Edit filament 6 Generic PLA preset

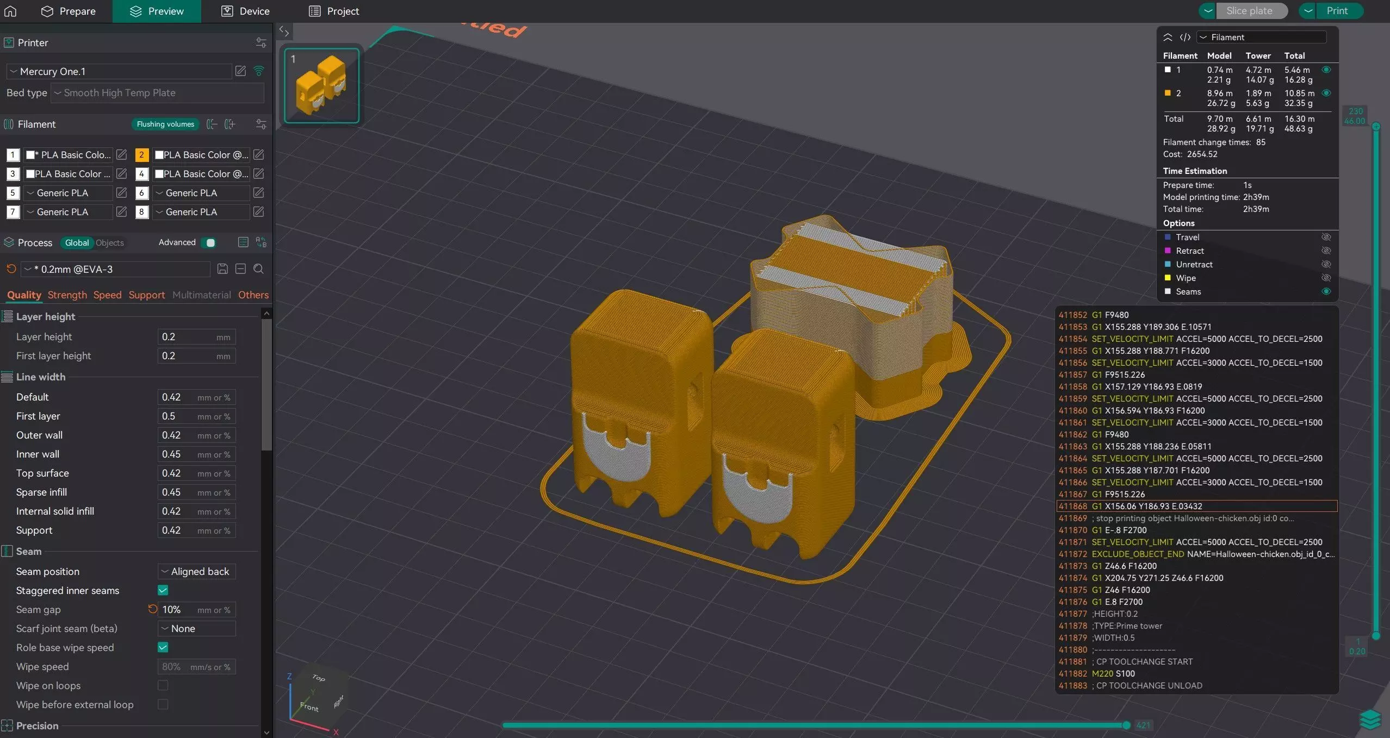259,193
